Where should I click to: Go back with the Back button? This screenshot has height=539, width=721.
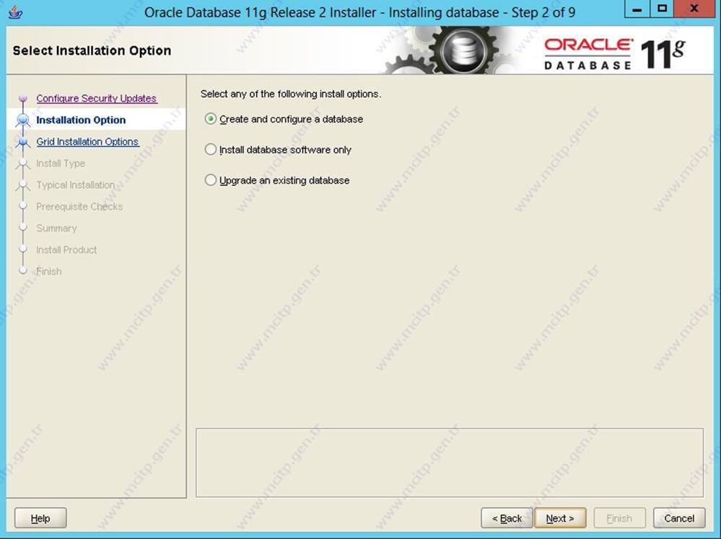pos(507,518)
